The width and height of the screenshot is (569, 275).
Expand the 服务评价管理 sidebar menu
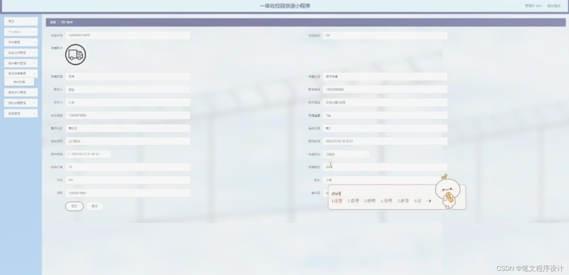pos(21,92)
